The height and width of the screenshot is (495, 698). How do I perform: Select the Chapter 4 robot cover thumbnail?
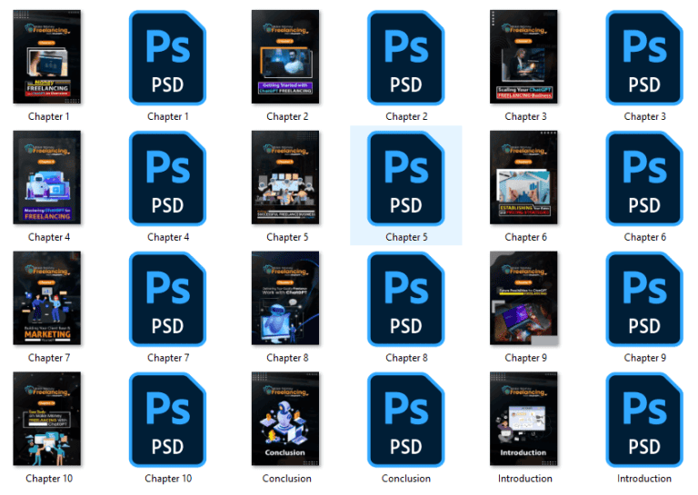(47, 177)
